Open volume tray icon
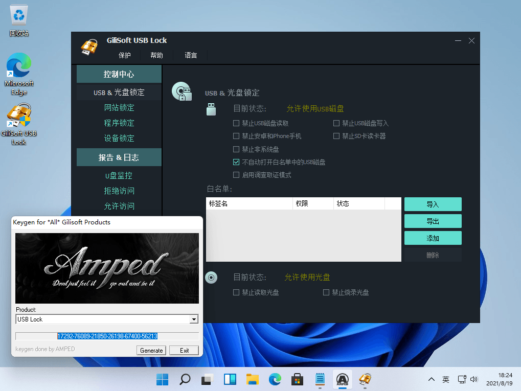 474,379
